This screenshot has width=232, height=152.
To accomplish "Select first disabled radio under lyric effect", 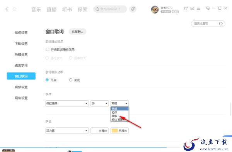I will point(47,58).
